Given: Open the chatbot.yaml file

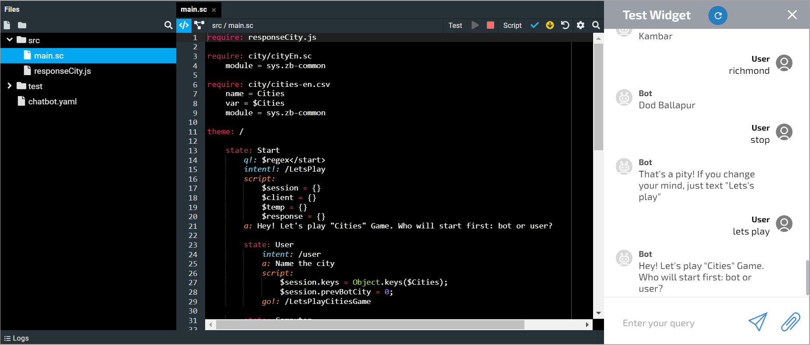Looking at the screenshot, I should (x=52, y=101).
